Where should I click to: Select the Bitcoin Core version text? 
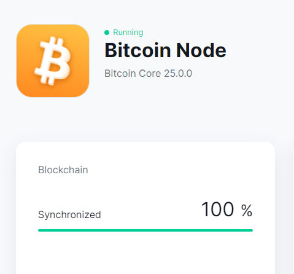[x=149, y=73]
